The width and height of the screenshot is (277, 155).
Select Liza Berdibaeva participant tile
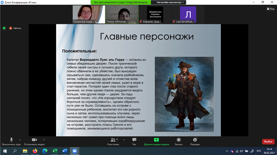(188, 14)
